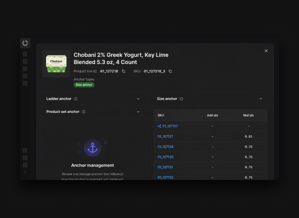Copy the Product line ID value
Image resolution: width=299 pixels, height=218 pixels.
(124, 71)
